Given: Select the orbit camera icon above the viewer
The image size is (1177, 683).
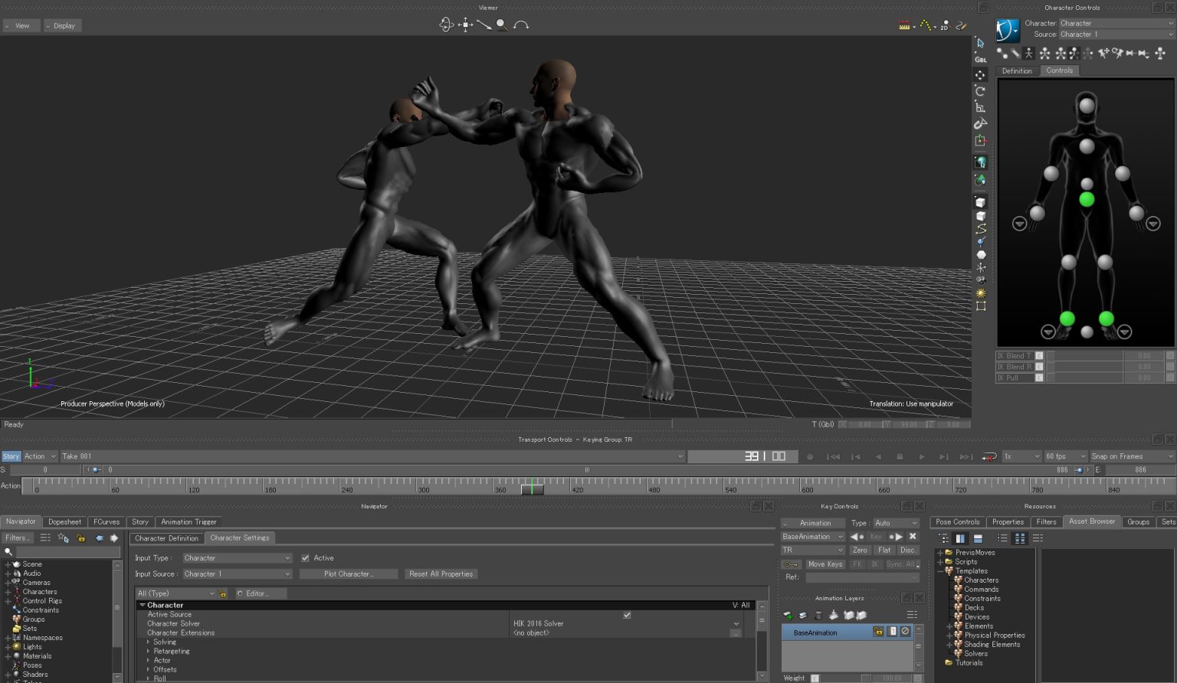Looking at the screenshot, I should point(448,25).
